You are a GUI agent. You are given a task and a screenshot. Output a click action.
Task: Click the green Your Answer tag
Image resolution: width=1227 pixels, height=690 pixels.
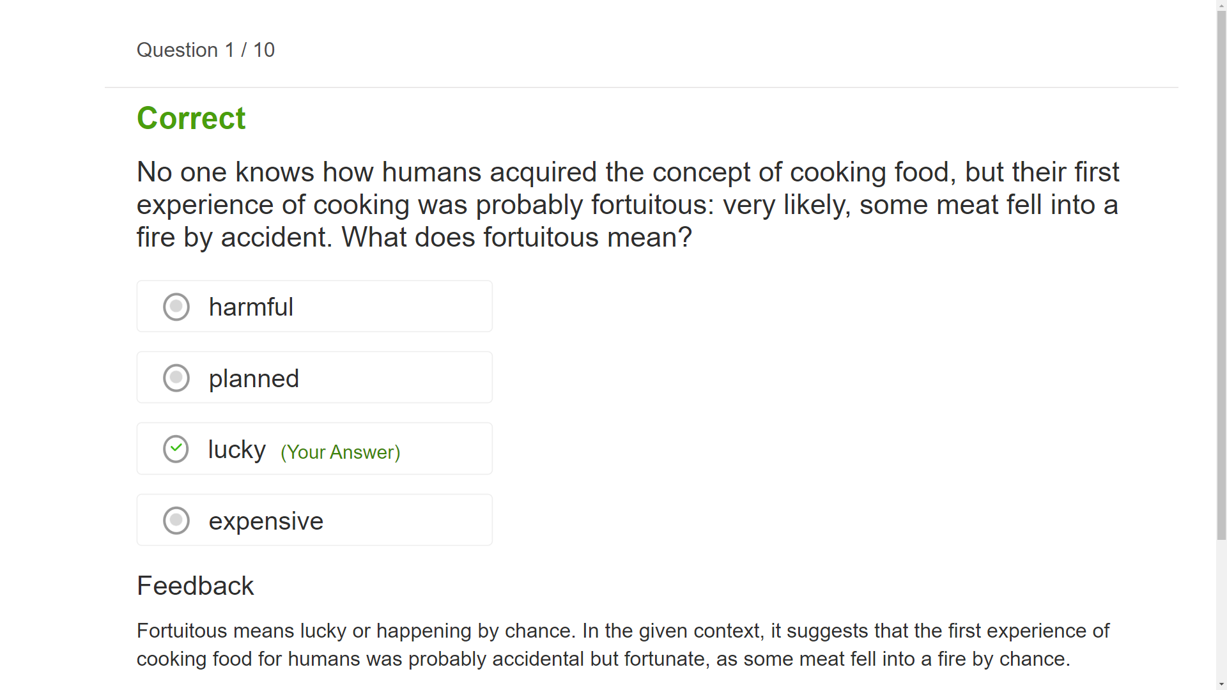[340, 452]
